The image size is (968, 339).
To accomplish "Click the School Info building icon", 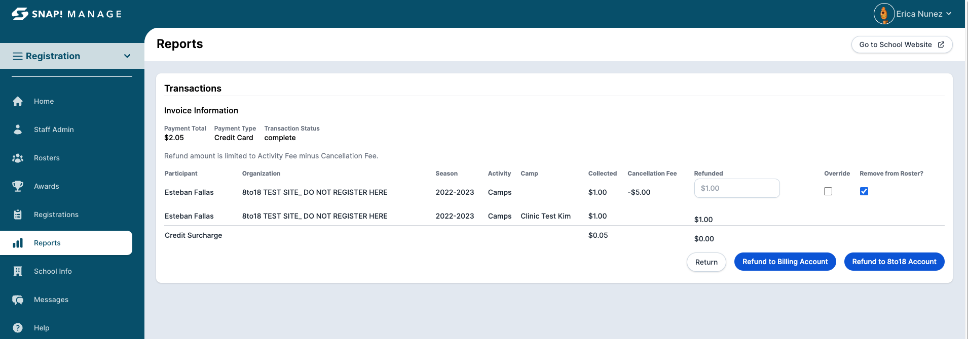I will click(x=18, y=271).
